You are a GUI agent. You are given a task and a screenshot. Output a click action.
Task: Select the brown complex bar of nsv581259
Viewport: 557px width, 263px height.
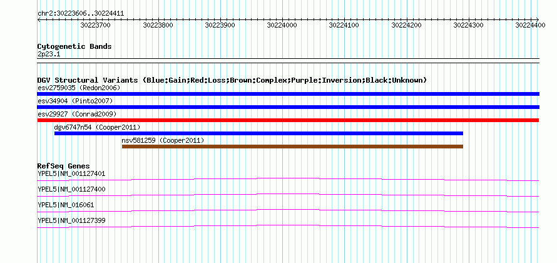pos(292,147)
